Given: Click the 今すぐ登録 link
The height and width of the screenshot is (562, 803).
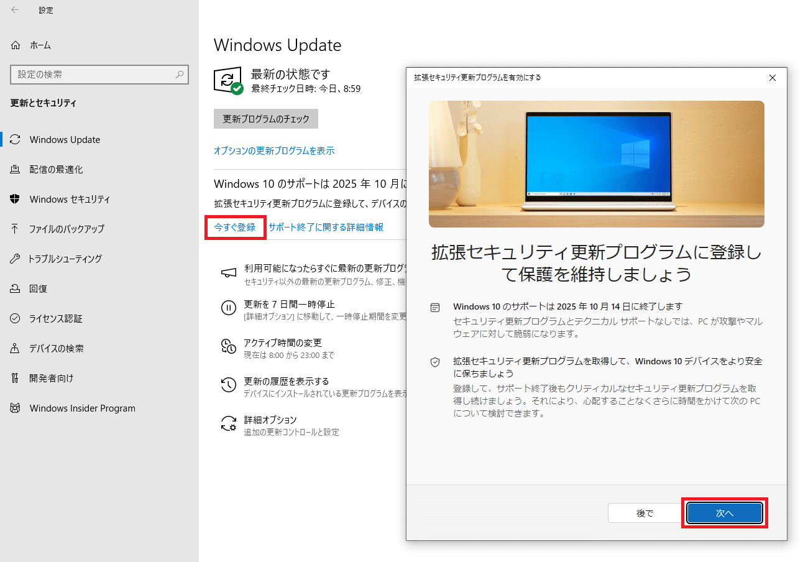Looking at the screenshot, I should (x=235, y=228).
